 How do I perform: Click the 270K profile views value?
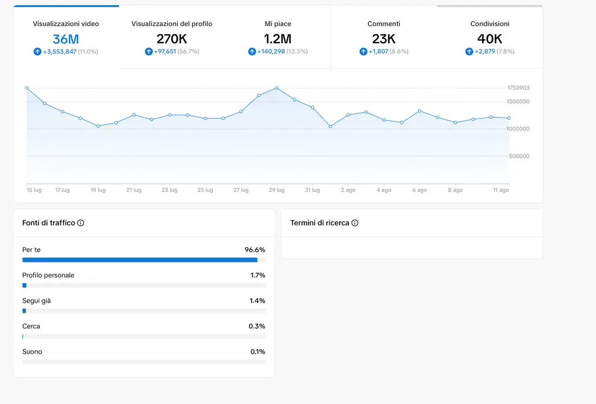172,39
